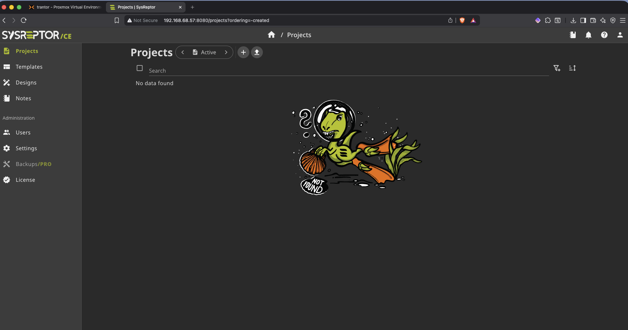The width and height of the screenshot is (628, 330).
Task: Open the help question-mark menu
Action: click(604, 35)
